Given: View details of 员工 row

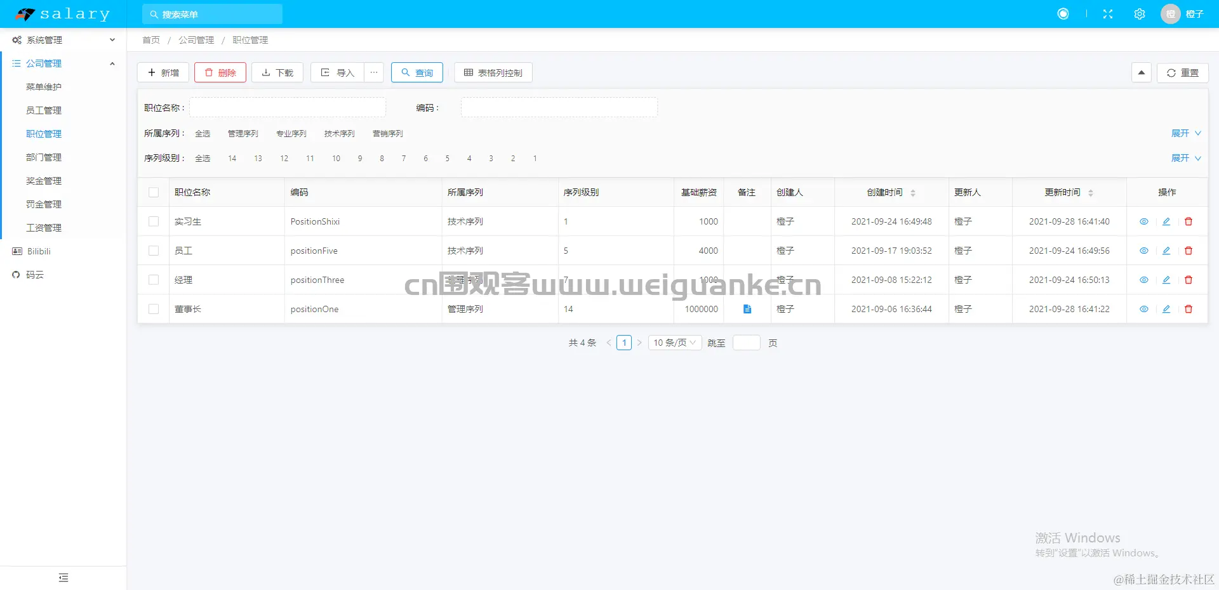Looking at the screenshot, I should 1144,251.
